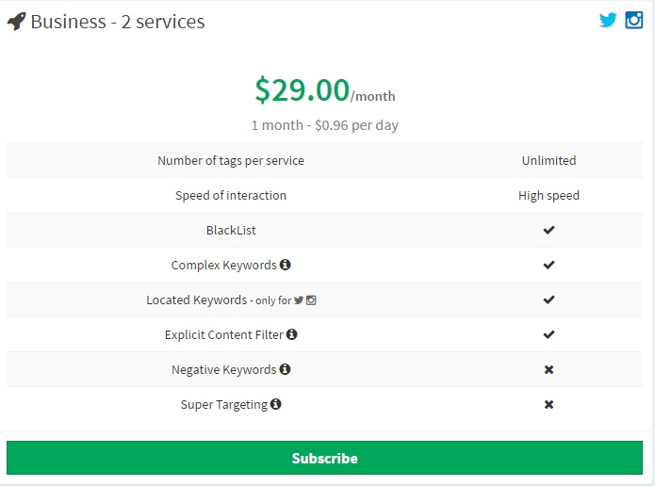
Task: Click small Instagram icon in Located Keywords row
Action: [311, 300]
